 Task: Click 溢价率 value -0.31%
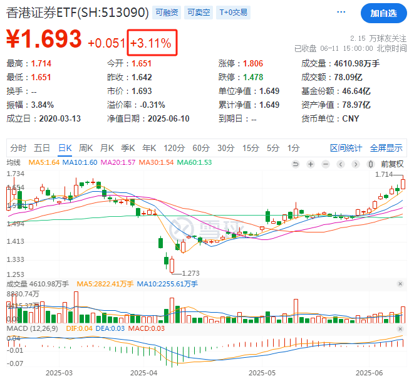click(x=152, y=105)
